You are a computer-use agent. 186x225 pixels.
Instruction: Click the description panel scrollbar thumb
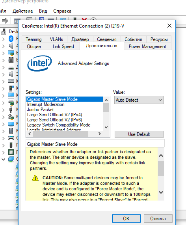161,168
